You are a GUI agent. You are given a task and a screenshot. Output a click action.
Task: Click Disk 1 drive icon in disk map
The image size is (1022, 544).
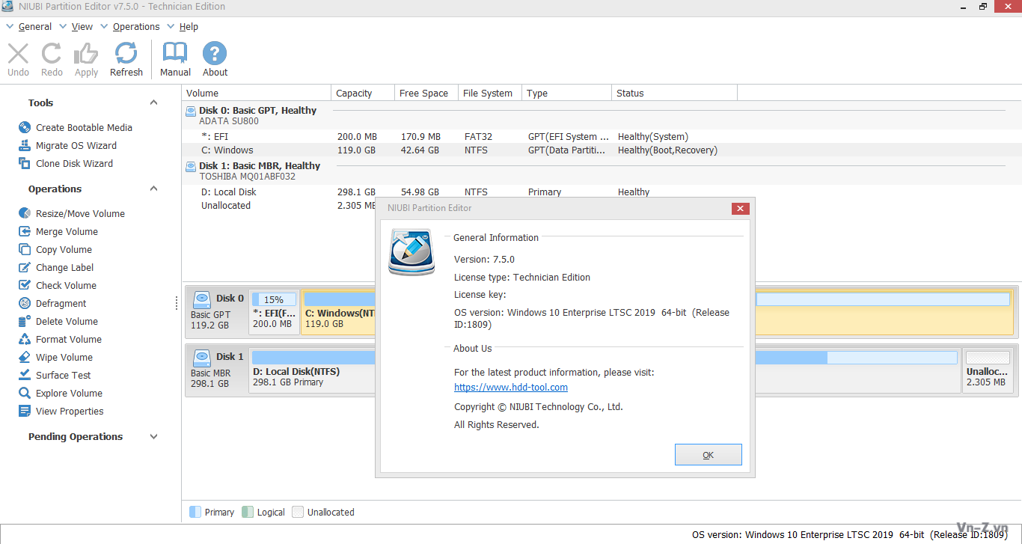202,358
